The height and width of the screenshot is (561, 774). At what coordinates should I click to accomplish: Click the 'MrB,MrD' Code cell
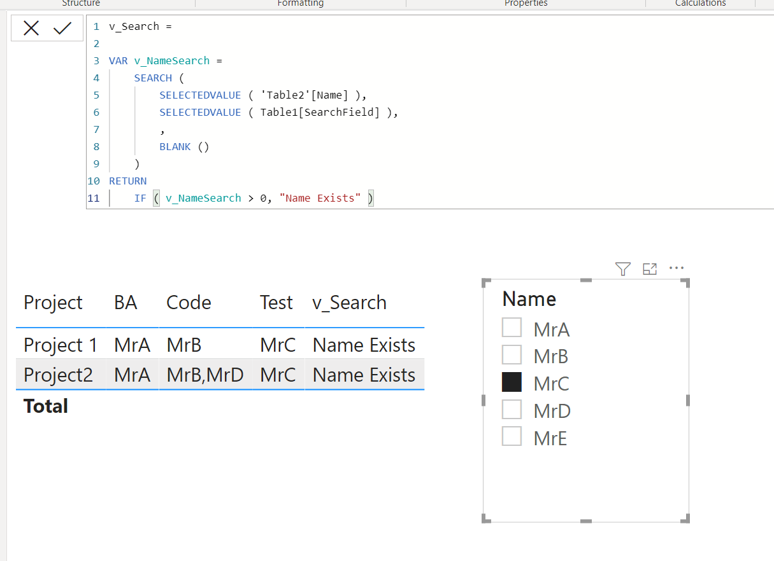coord(205,375)
